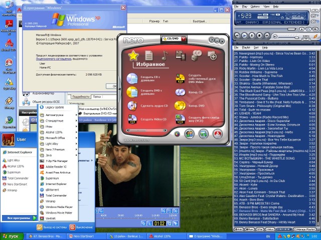The height and width of the screenshot is (240, 321).
Task: Mute Winamp via speaker icon
Action: (x=275, y=36)
